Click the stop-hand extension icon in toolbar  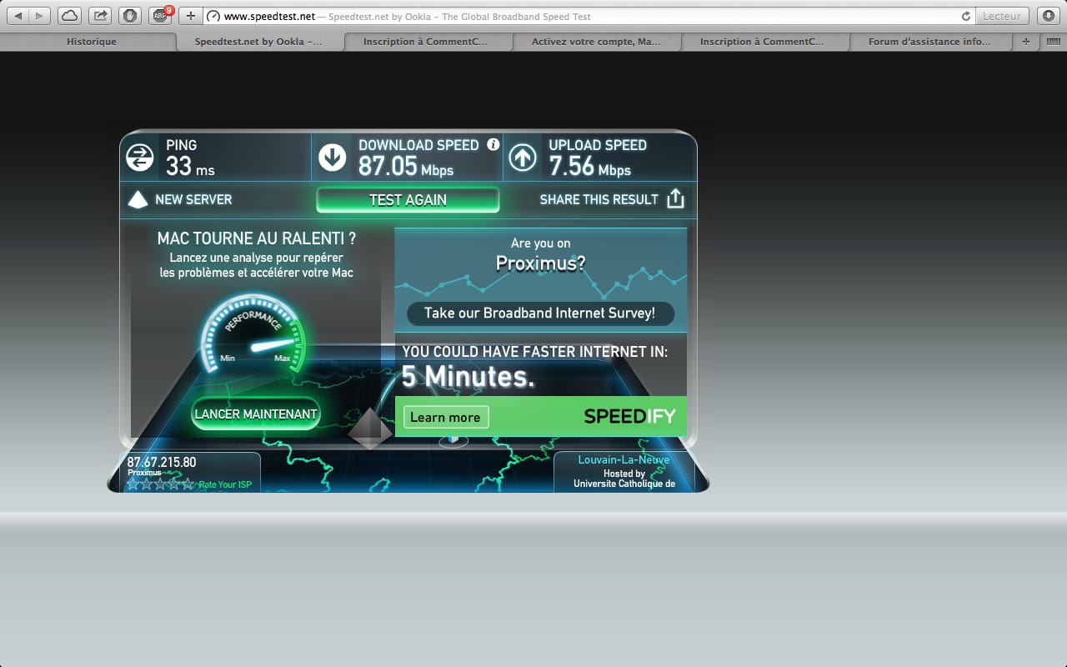[x=130, y=16]
